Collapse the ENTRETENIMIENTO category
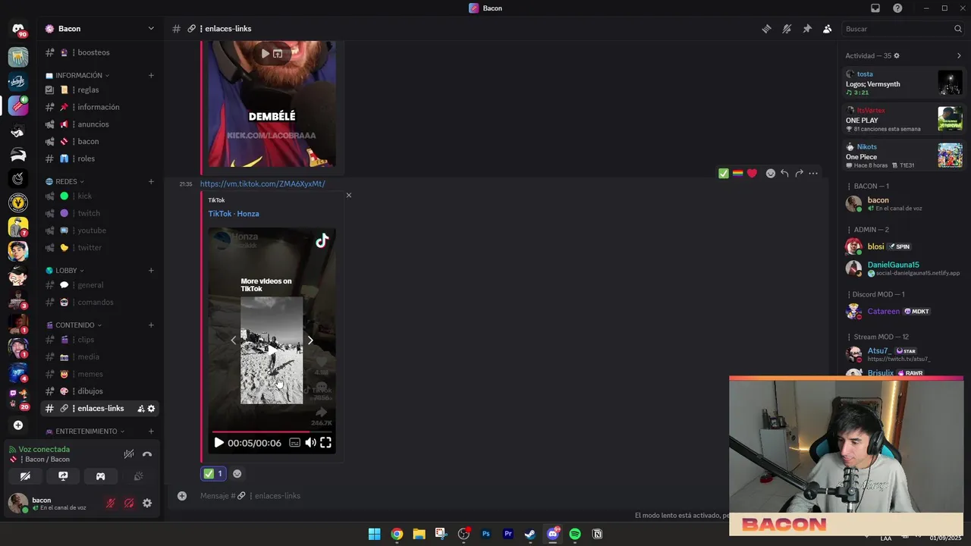971x546 pixels. [86, 431]
